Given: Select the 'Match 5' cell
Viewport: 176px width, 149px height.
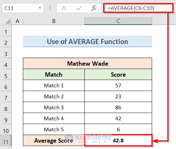Looking at the screenshot, I should click(x=54, y=129).
